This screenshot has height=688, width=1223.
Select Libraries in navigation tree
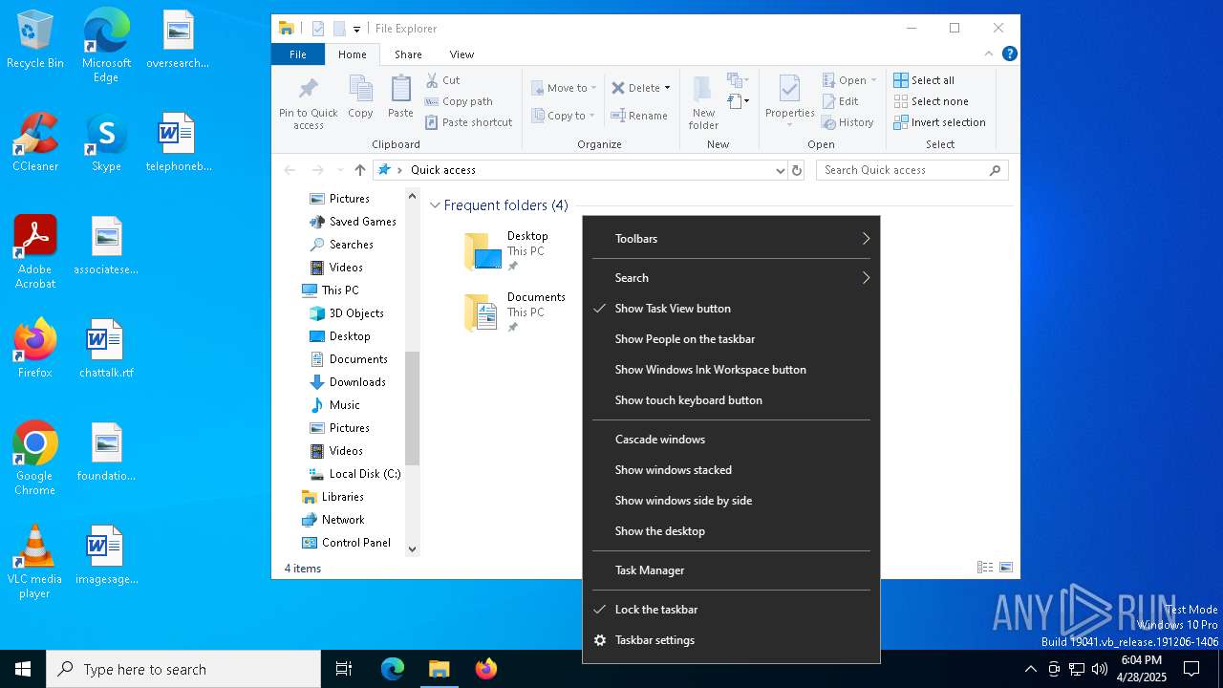tap(333, 497)
